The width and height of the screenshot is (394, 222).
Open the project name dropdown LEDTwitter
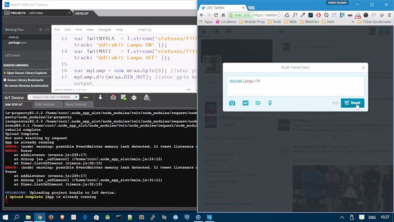click(50, 13)
